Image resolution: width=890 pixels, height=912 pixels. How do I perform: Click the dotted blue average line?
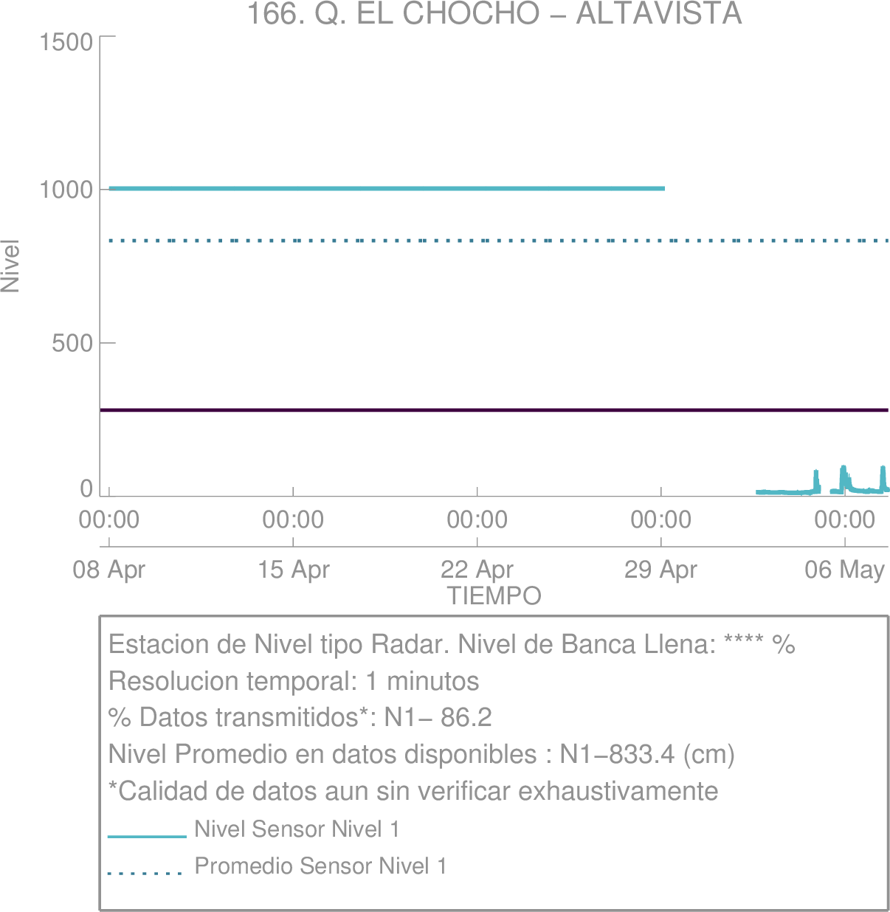coord(499,241)
